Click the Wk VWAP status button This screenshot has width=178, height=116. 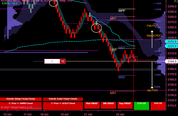pyautogui.click(x=109, y=105)
